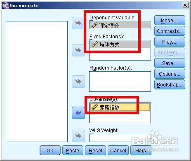The width and height of the screenshot is (191, 161).
Task: Click the arrow button beside Dependent Variable
Action: point(78,23)
